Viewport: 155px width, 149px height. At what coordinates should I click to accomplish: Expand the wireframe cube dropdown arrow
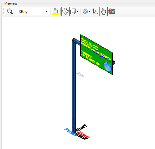point(77,11)
